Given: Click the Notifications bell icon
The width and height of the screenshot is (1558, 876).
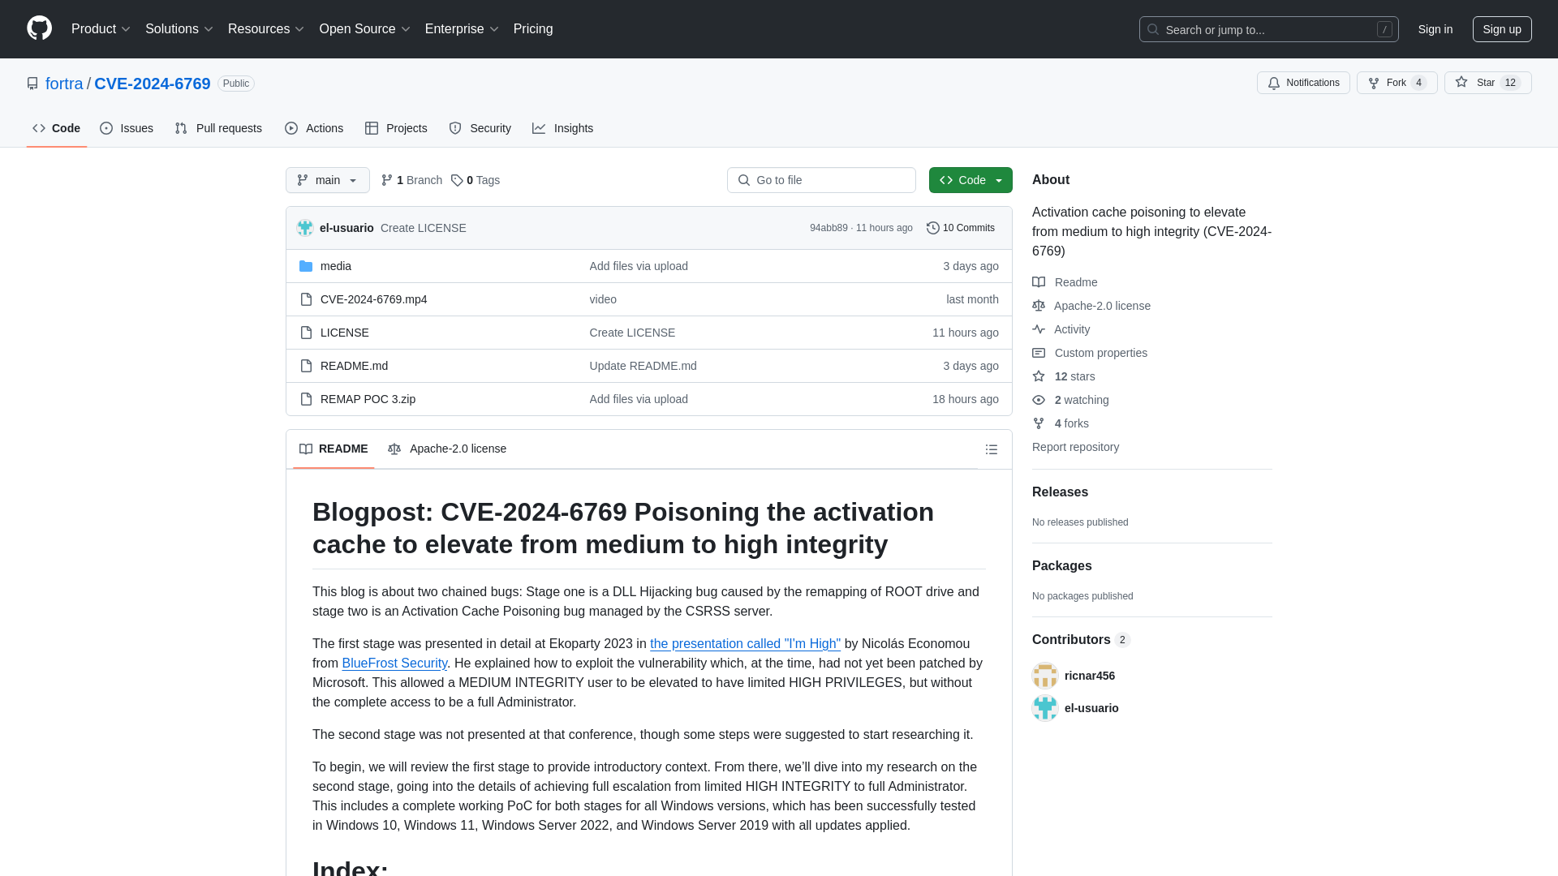Looking at the screenshot, I should point(1273,83).
